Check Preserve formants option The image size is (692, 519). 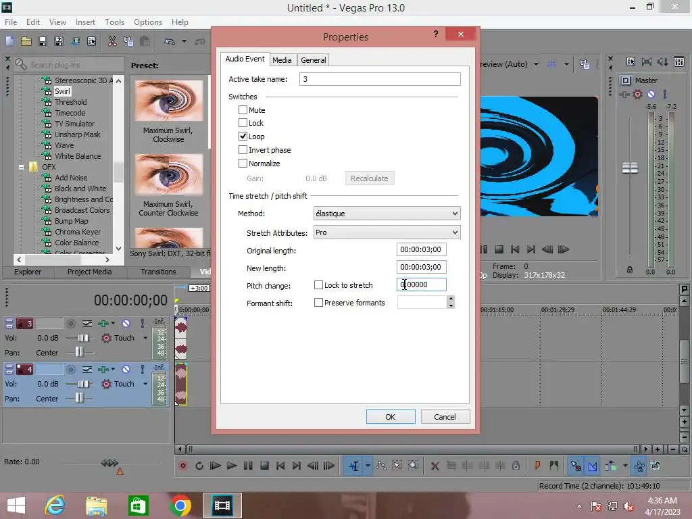pyautogui.click(x=318, y=303)
